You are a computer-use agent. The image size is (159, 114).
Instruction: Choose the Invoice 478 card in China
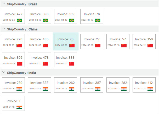click(x=39, y=60)
